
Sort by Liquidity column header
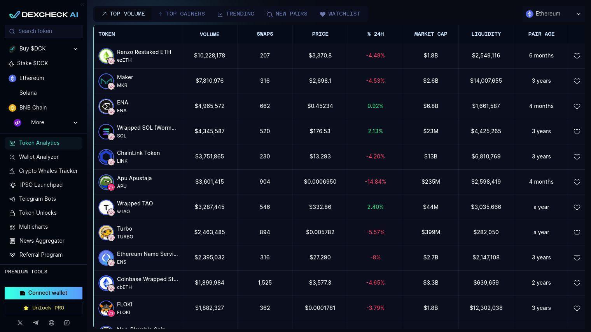coord(486,34)
